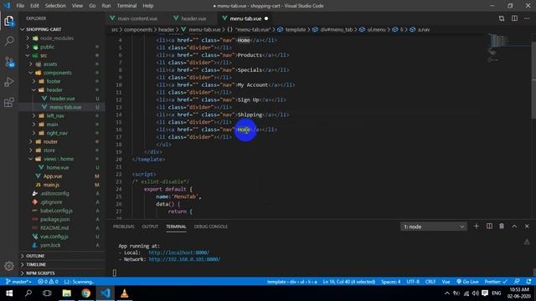Open Windows taskbar search
The height and width of the screenshot is (301, 536).
(x=28, y=293)
